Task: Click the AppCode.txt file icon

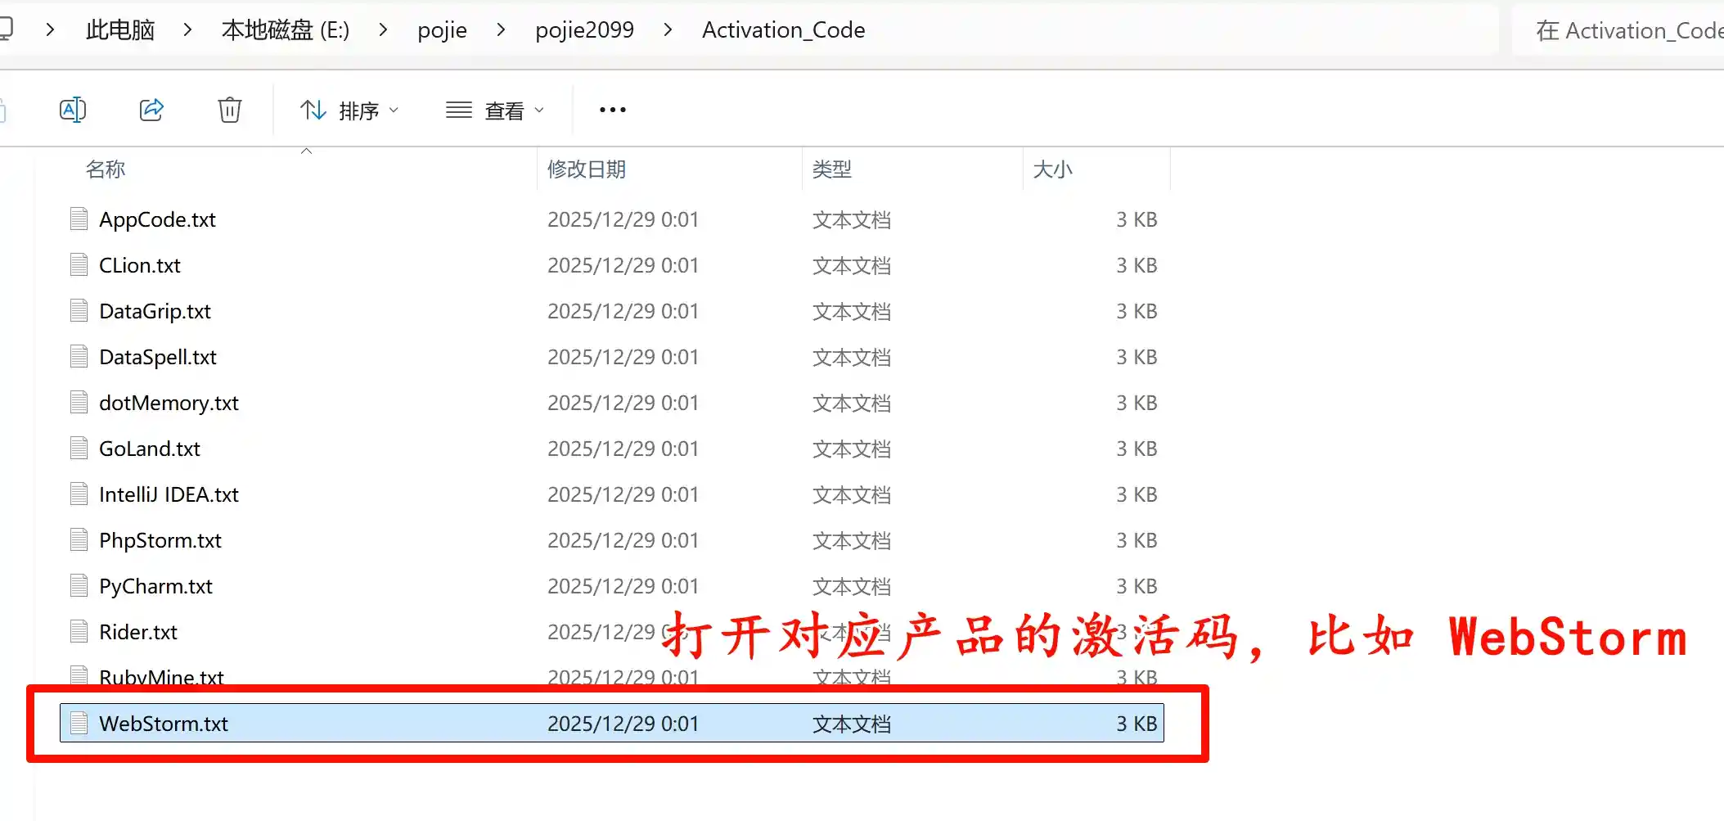Action: 79,219
